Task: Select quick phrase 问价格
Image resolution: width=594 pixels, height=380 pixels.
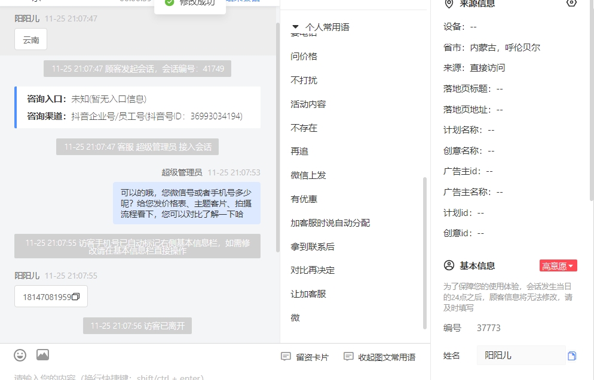Action: click(x=304, y=56)
